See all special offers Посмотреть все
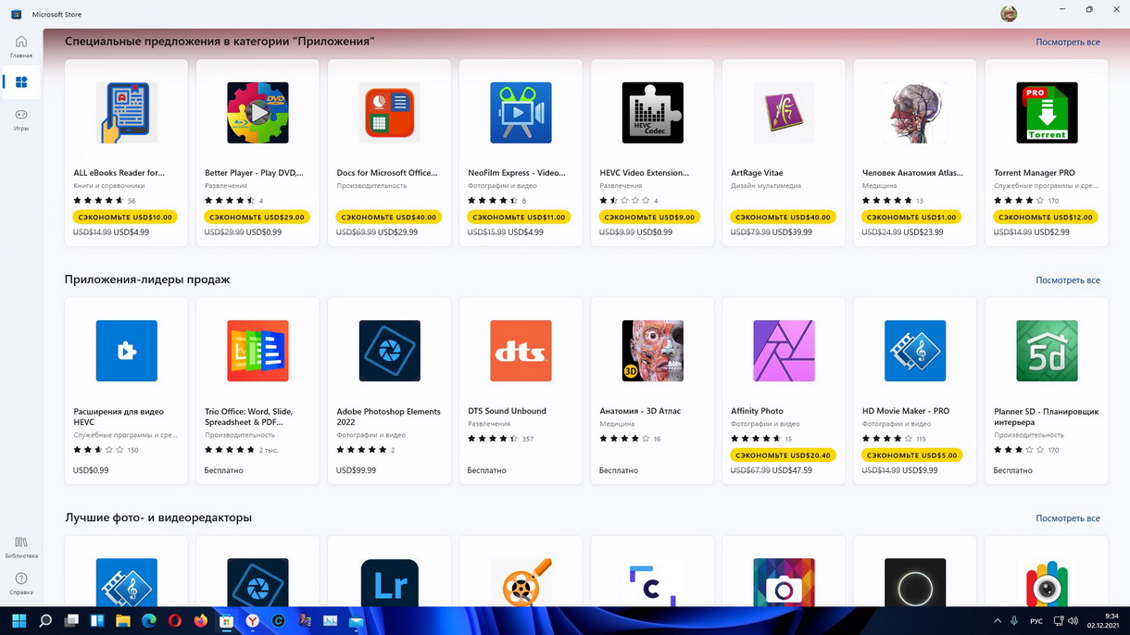 tap(1068, 42)
